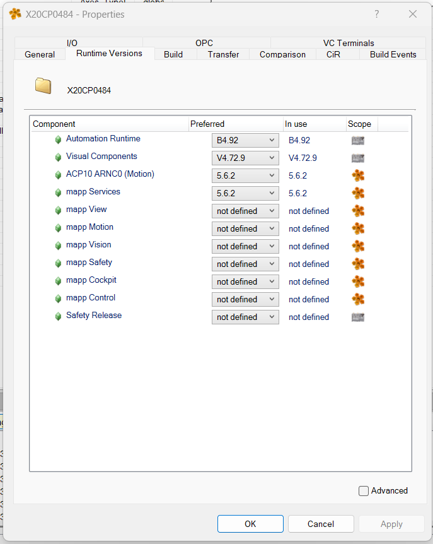Screen dimensions: 433x544
Task: Click the green icon beside Safety Release
Action: pos(58,317)
